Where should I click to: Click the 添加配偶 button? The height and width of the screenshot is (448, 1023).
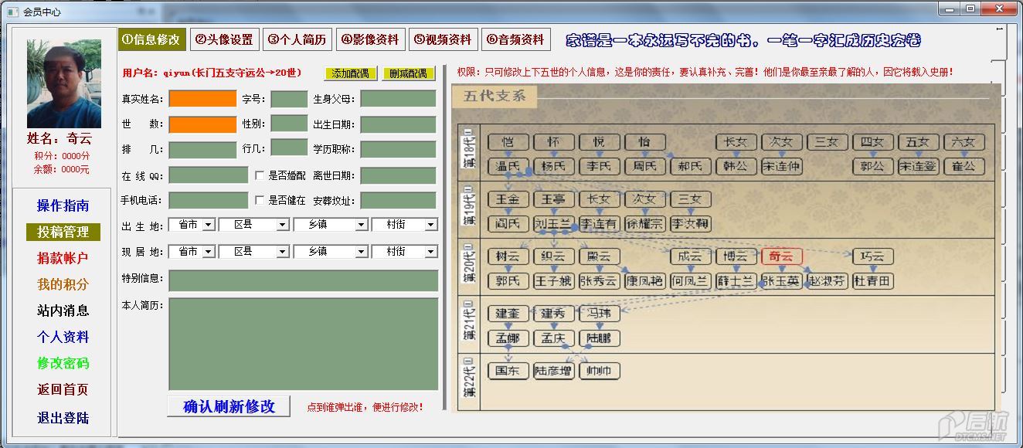[x=350, y=73]
